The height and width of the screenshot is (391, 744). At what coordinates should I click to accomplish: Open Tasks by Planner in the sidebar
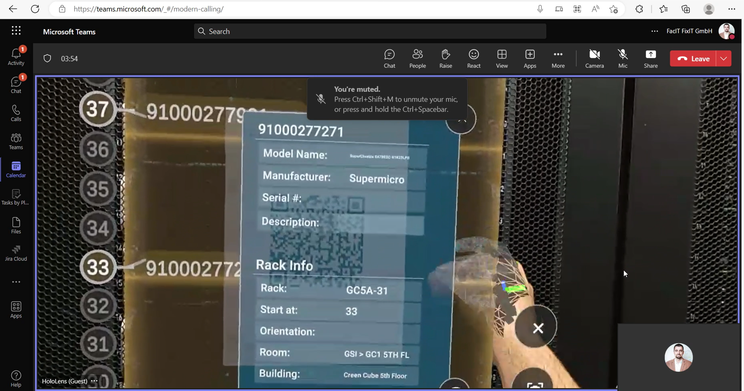coord(16,197)
